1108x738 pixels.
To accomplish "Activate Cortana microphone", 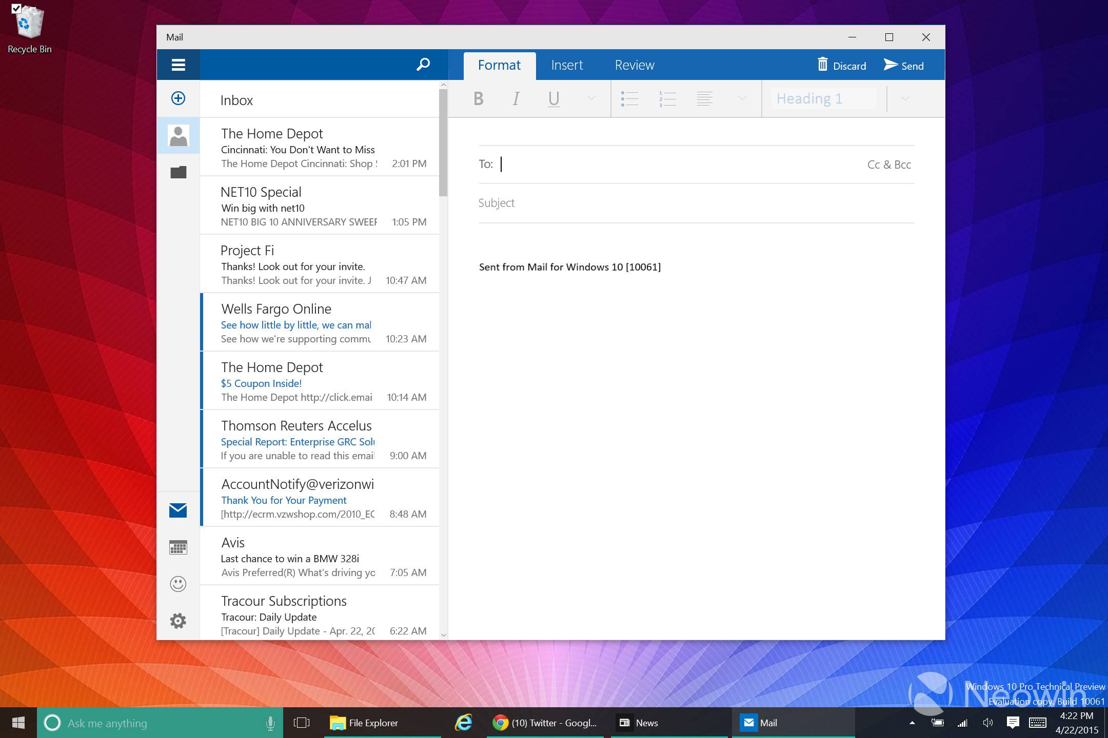I will [x=270, y=723].
